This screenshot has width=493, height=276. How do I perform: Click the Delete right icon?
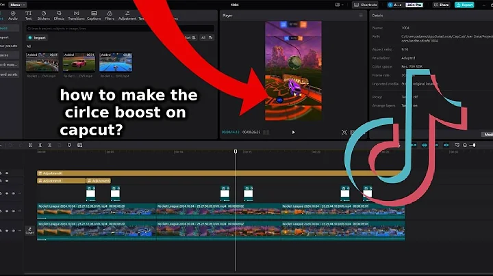point(49,146)
